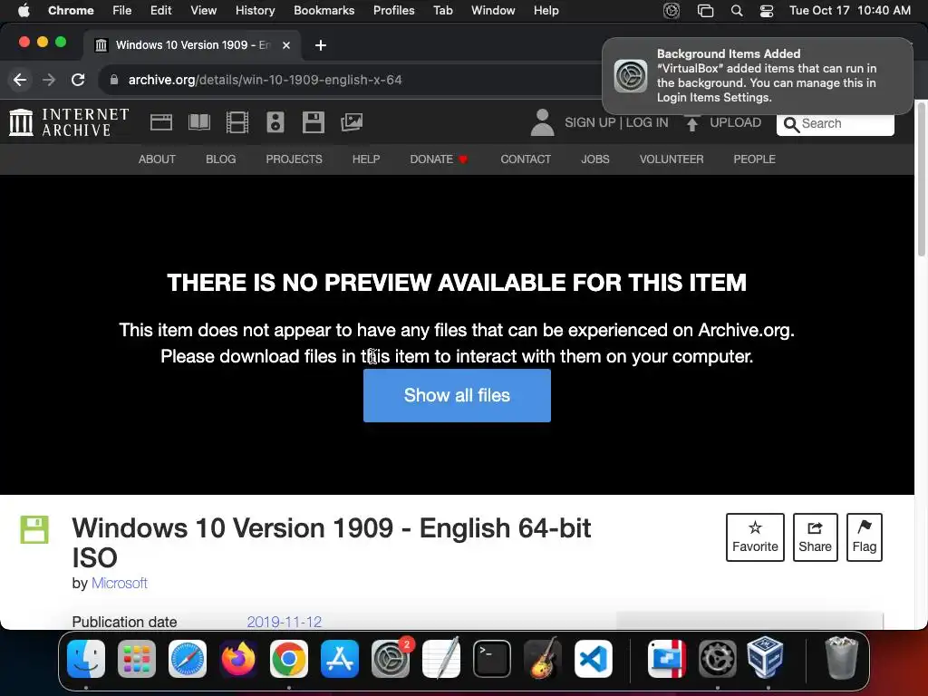Open the Window menu
This screenshot has width=928, height=696.
click(x=493, y=11)
